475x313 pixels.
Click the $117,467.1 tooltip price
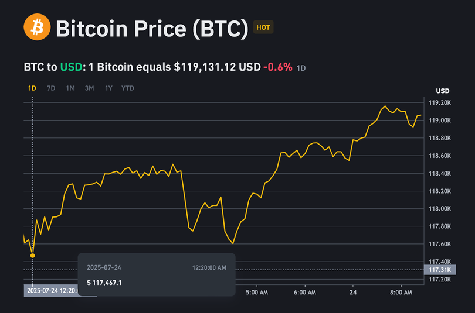pos(105,283)
